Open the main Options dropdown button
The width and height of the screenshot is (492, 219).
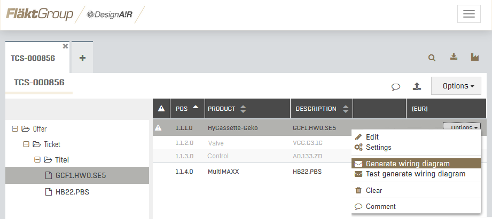455,86
